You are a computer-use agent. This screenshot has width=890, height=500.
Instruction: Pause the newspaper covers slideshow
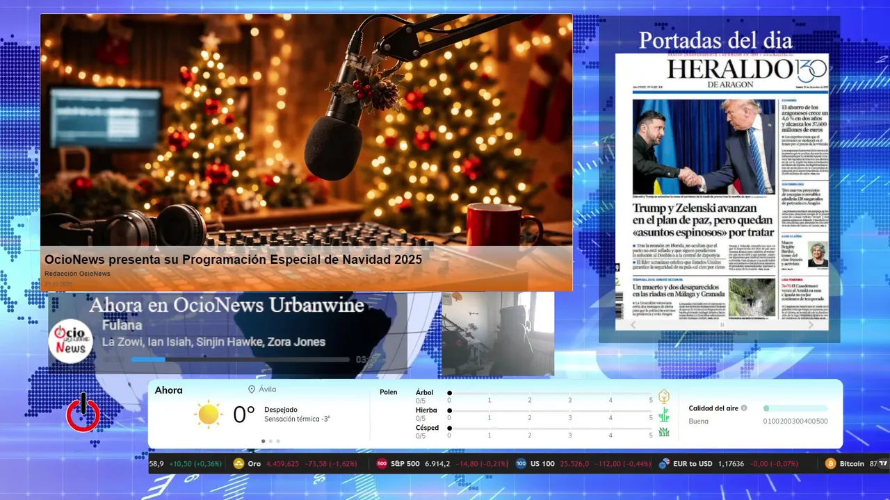point(722,325)
